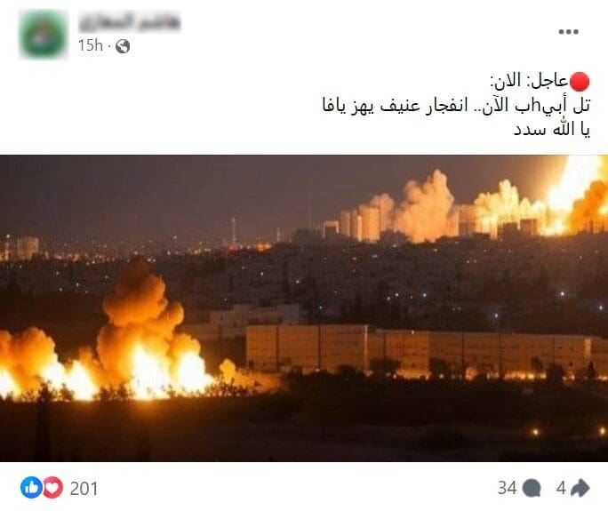Click the share arrow icon

point(580,488)
